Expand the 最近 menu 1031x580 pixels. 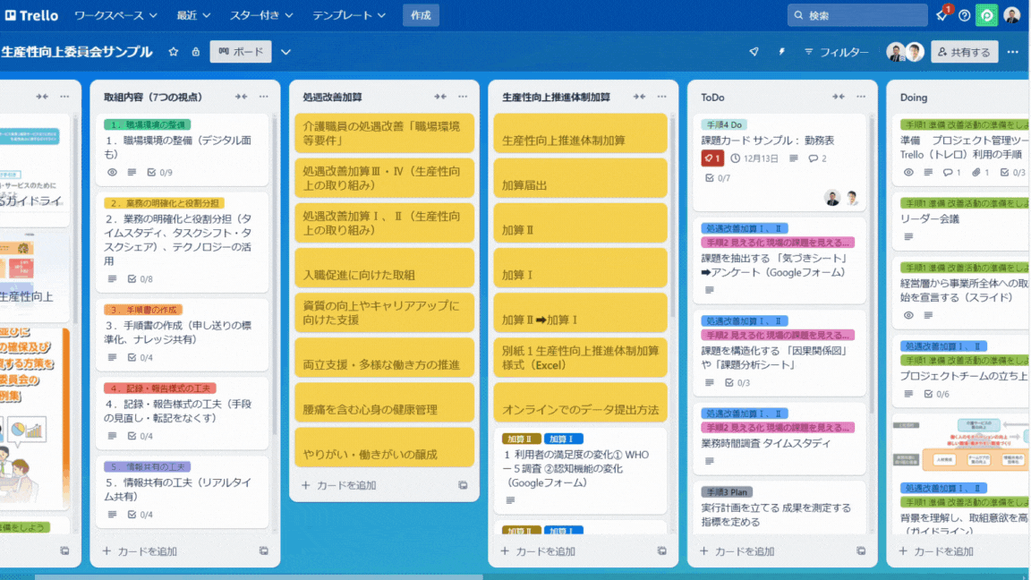tap(193, 15)
